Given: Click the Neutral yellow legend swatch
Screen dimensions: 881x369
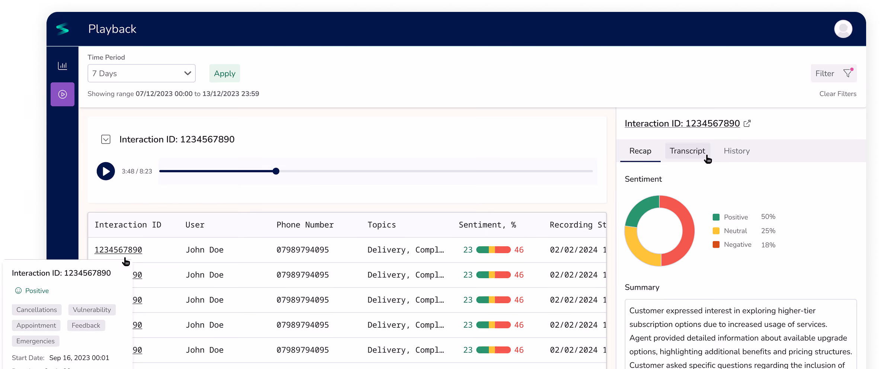Looking at the screenshot, I should point(716,231).
